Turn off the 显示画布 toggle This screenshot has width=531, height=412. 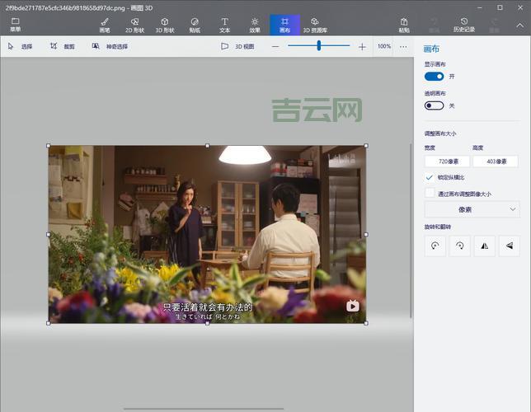[434, 77]
